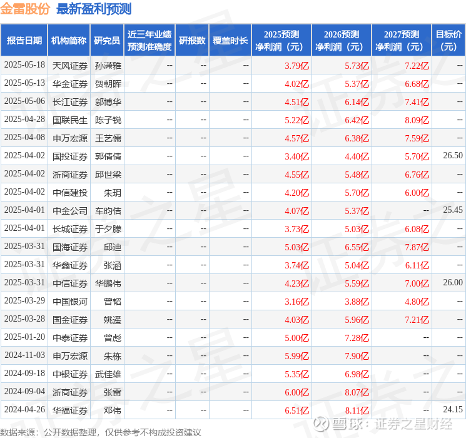Click the date 2024-11-03
This screenshot has width=466, height=438.
24,355
